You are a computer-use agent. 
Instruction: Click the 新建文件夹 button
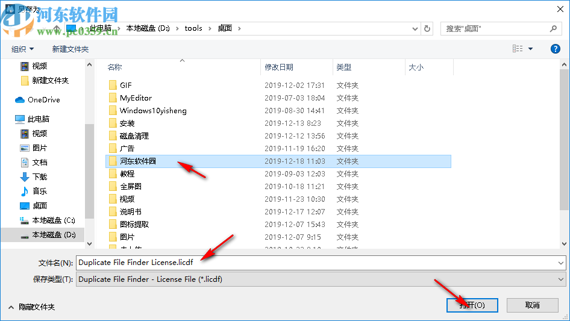coord(70,49)
